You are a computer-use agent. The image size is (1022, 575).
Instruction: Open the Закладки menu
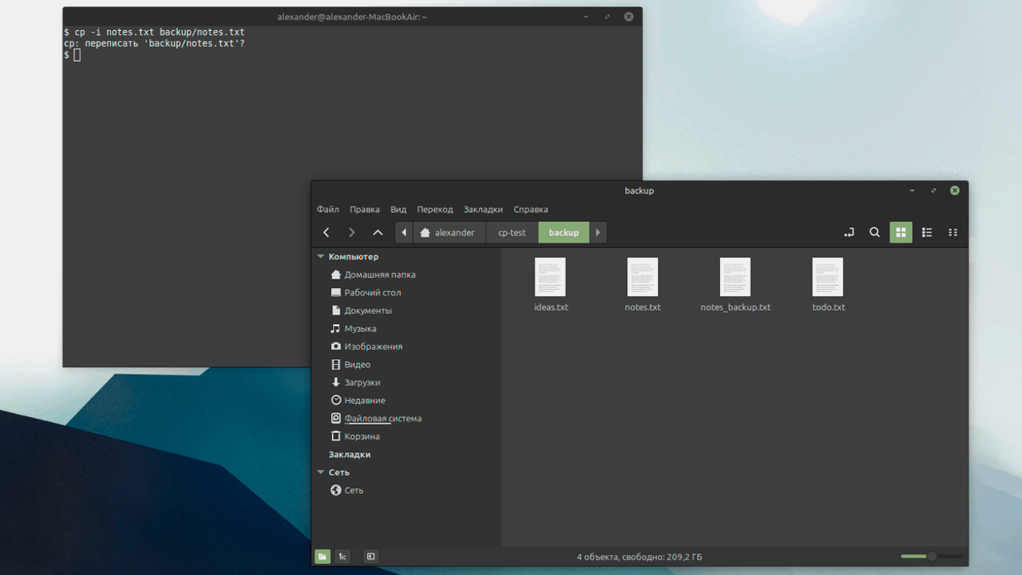tap(482, 209)
